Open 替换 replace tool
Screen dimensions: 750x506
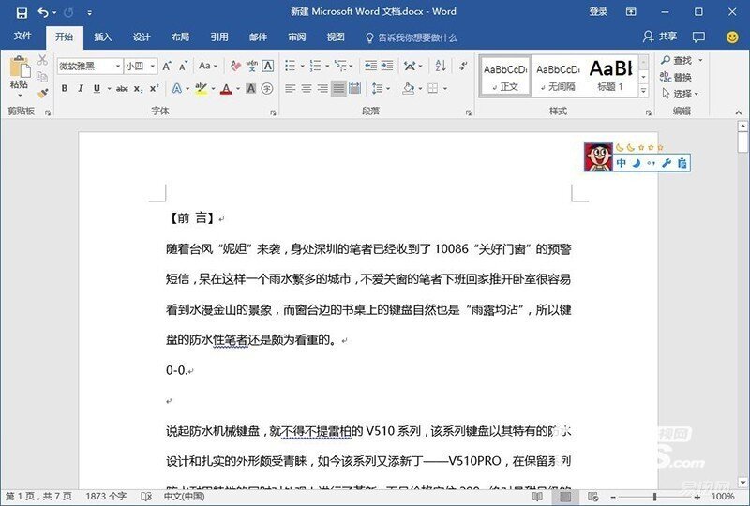(x=675, y=77)
